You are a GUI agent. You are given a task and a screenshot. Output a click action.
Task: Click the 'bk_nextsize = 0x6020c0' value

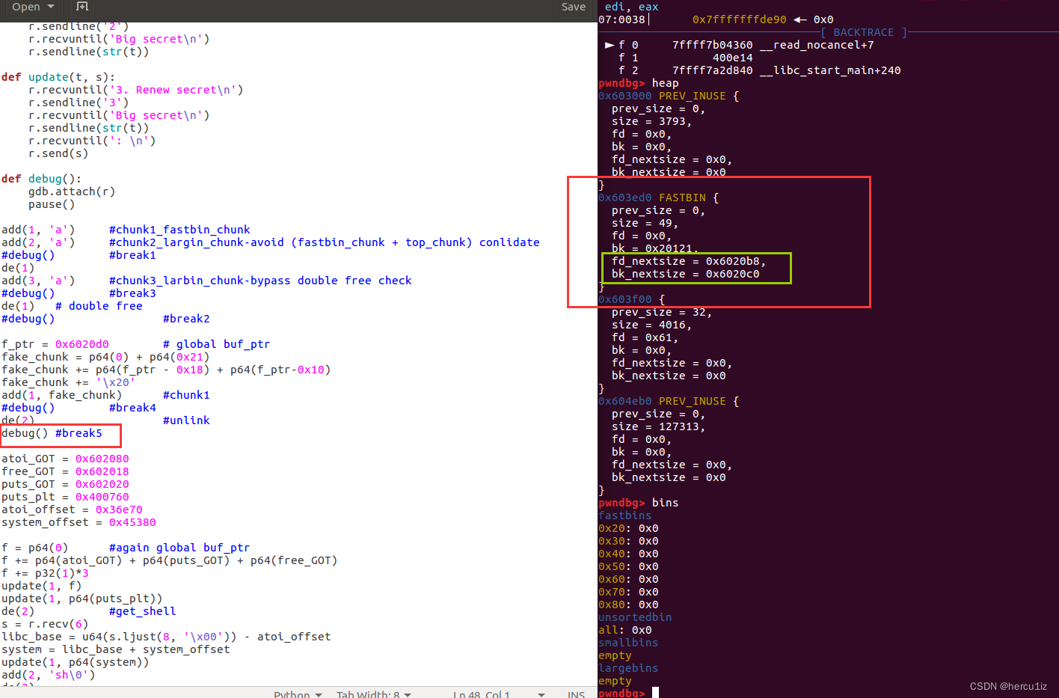[x=686, y=274]
